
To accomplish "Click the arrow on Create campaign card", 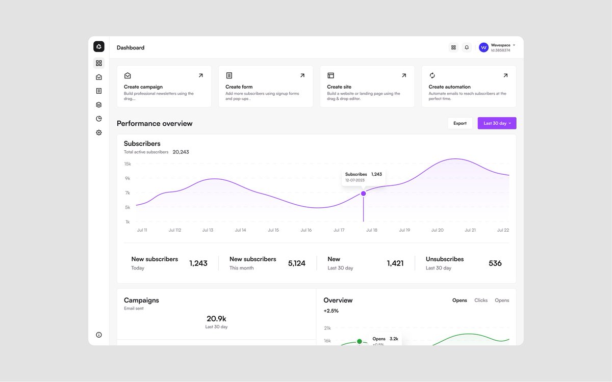I will click(200, 75).
